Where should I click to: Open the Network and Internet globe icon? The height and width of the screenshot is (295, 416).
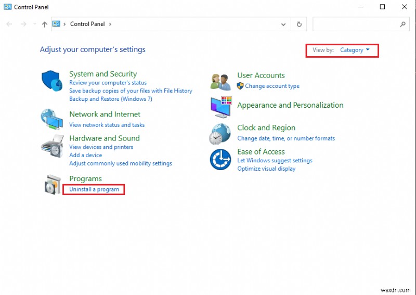pos(52,119)
